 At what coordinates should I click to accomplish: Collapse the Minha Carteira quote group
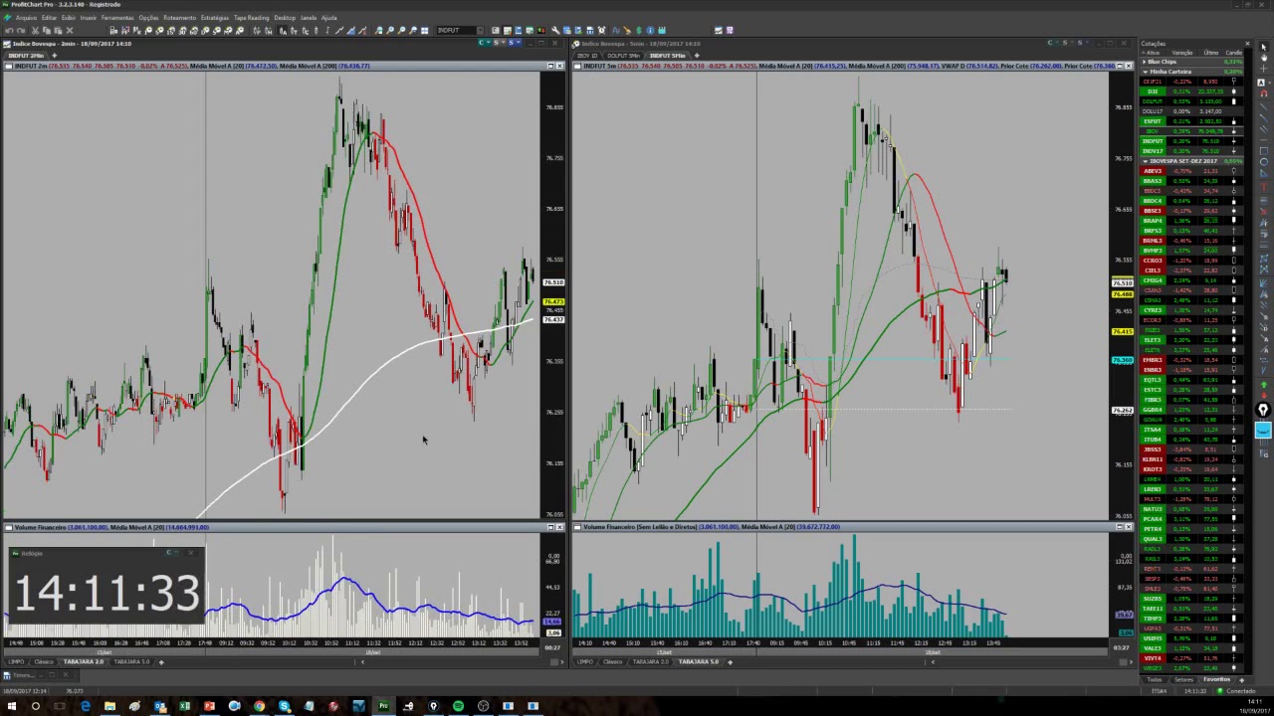coord(1145,72)
